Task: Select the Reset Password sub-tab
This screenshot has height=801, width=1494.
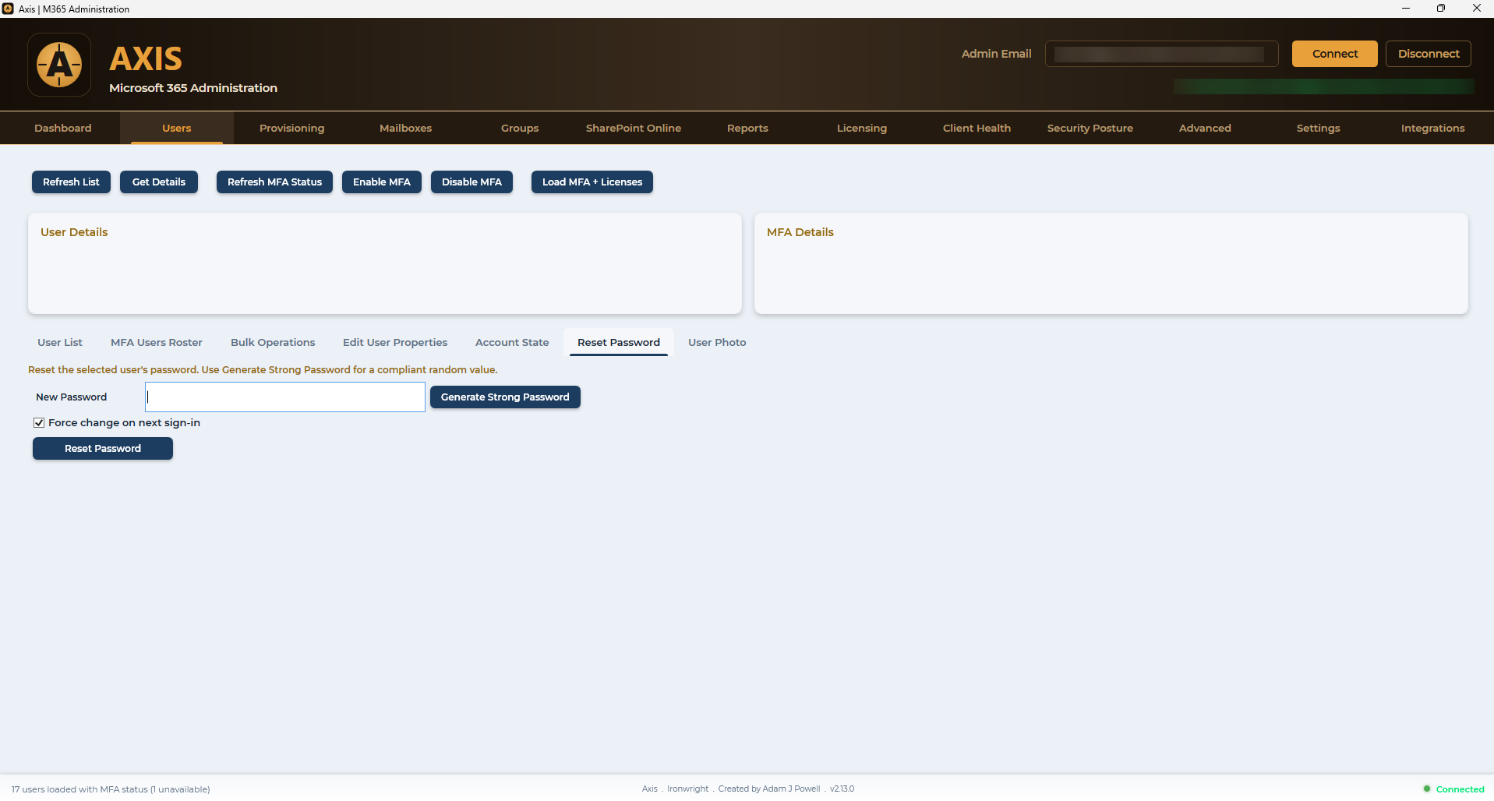Action: coord(619,342)
